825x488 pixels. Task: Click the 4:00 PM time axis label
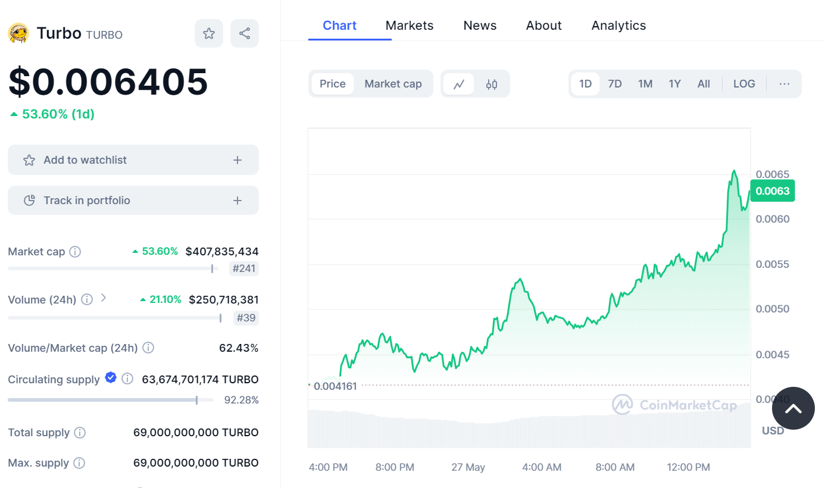328,467
